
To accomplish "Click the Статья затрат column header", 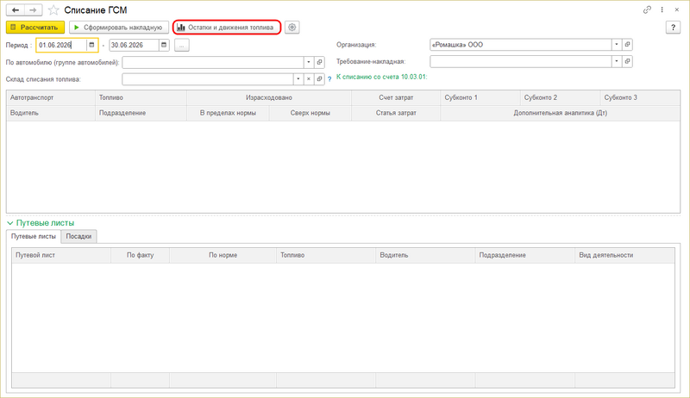I will [x=396, y=113].
